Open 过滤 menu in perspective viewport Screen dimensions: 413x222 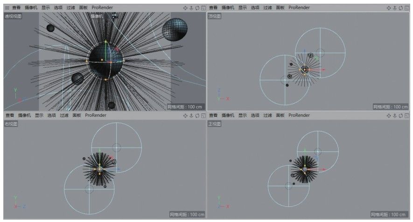[x=70, y=7]
